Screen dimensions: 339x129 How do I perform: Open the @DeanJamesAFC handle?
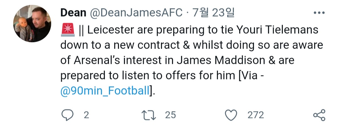point(136,13)
